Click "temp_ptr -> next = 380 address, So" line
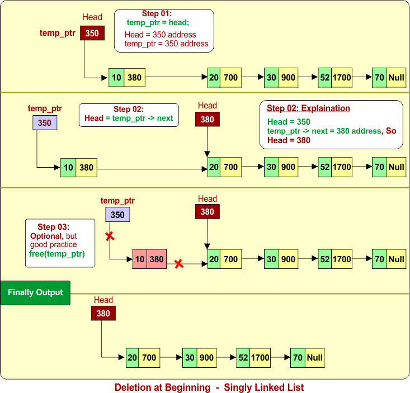 click(332, 131)
